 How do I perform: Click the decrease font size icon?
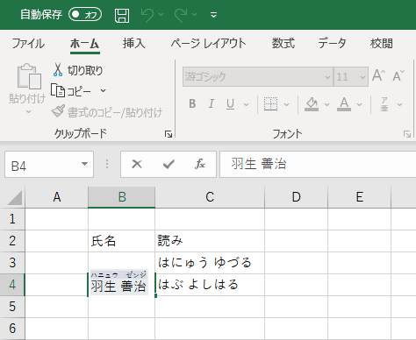pyautogui.click(x=398, y=75)
